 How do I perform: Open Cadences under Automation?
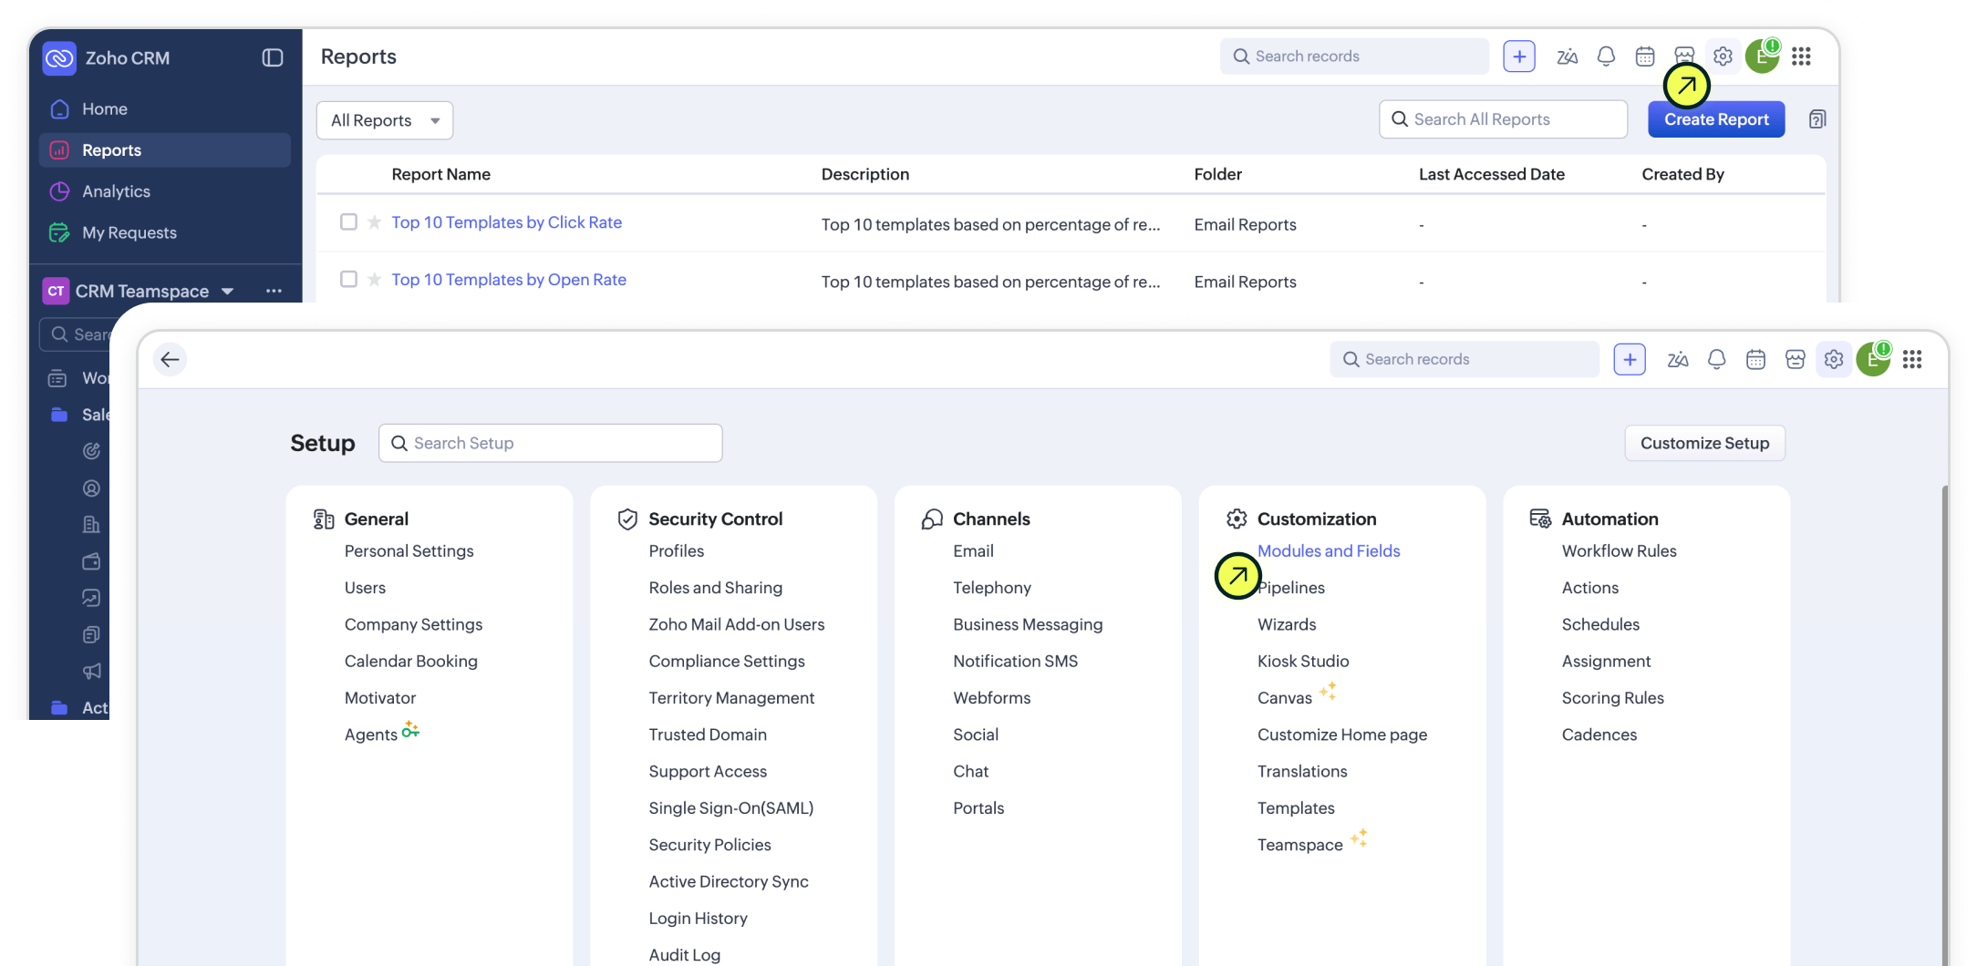click(1599, 735)
